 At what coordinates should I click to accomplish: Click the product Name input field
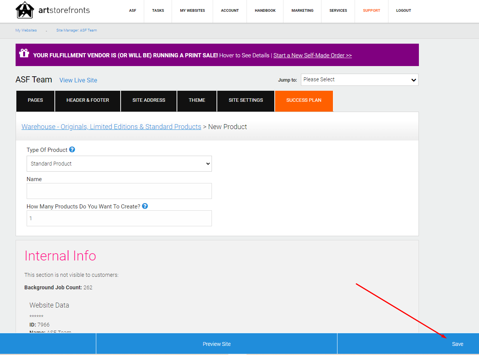point(119,191)
